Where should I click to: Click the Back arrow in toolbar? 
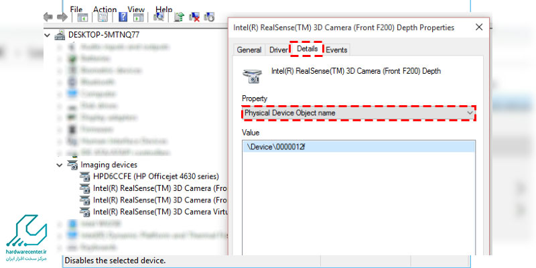(x=48, y=17)
